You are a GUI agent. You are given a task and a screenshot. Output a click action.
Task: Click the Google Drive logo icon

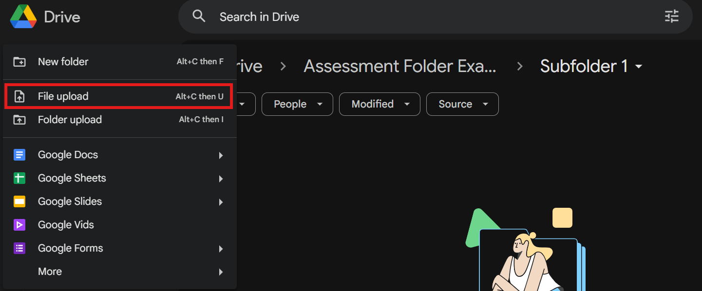[23, 16]
